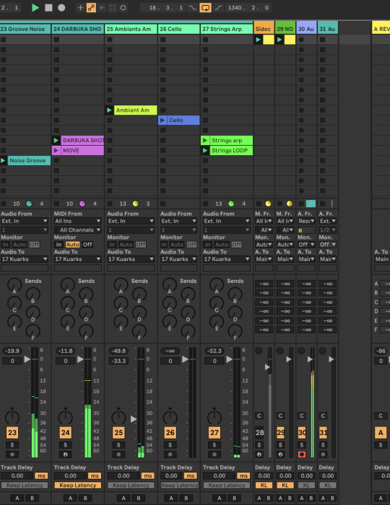This screenshot has width=390, height=505.
Task: Select the 23 Groove Noise track header
Action: [25, 29]
